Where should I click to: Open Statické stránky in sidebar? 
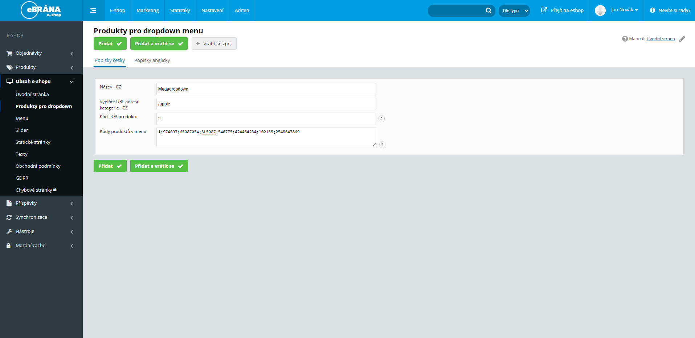33,142
